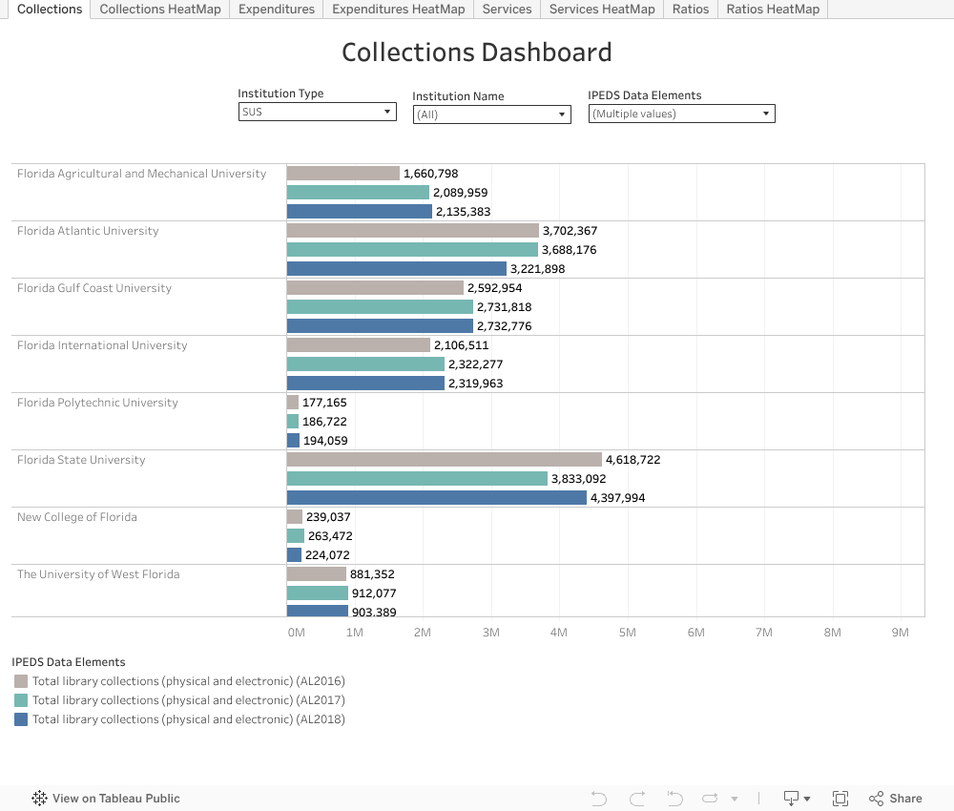Go to the Ratios HeatMap tab
This screenshot has height=811, width=954.
click(773, 10)
